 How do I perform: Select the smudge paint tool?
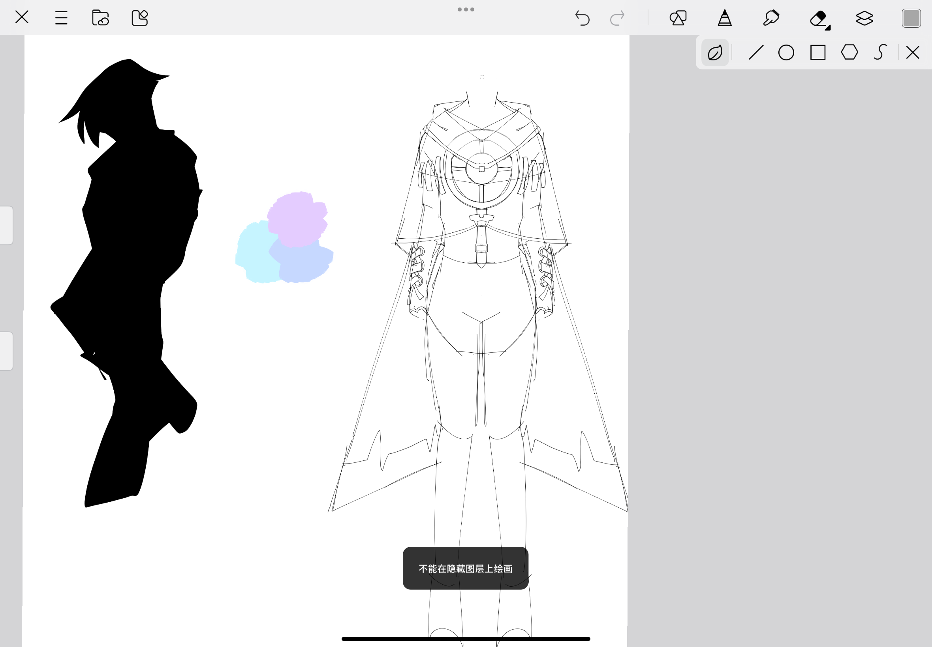[x=771, y=18]
